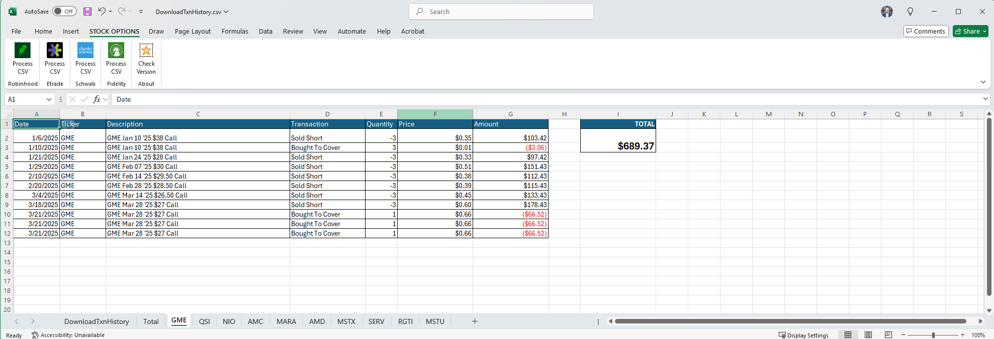
Task: Run Fidelity Process CSV
Action: (116, 59)
